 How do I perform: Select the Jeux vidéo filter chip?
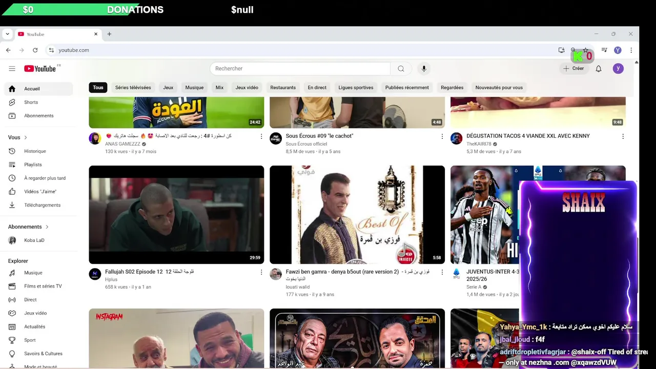[x=247, y=88]
